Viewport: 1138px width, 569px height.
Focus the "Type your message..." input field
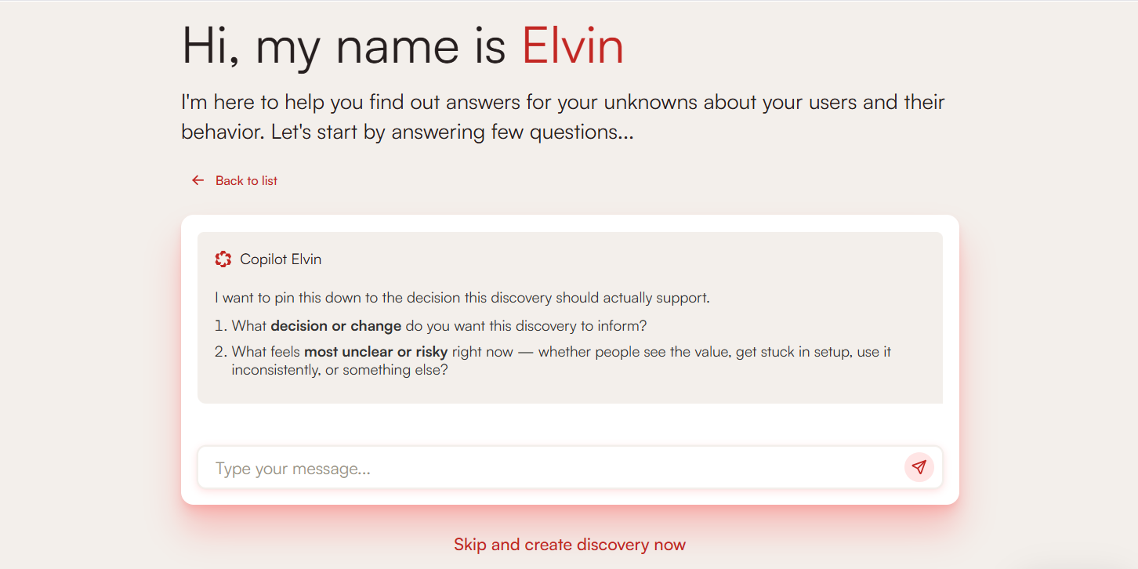click(x=549, y=469)
